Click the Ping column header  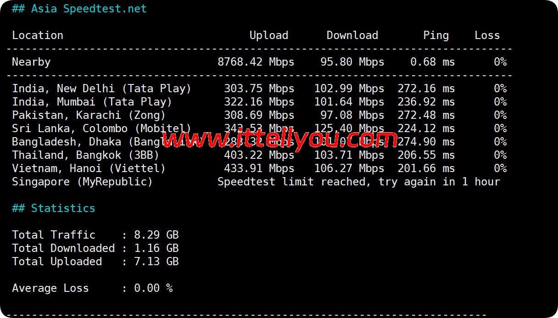point(435,35)
